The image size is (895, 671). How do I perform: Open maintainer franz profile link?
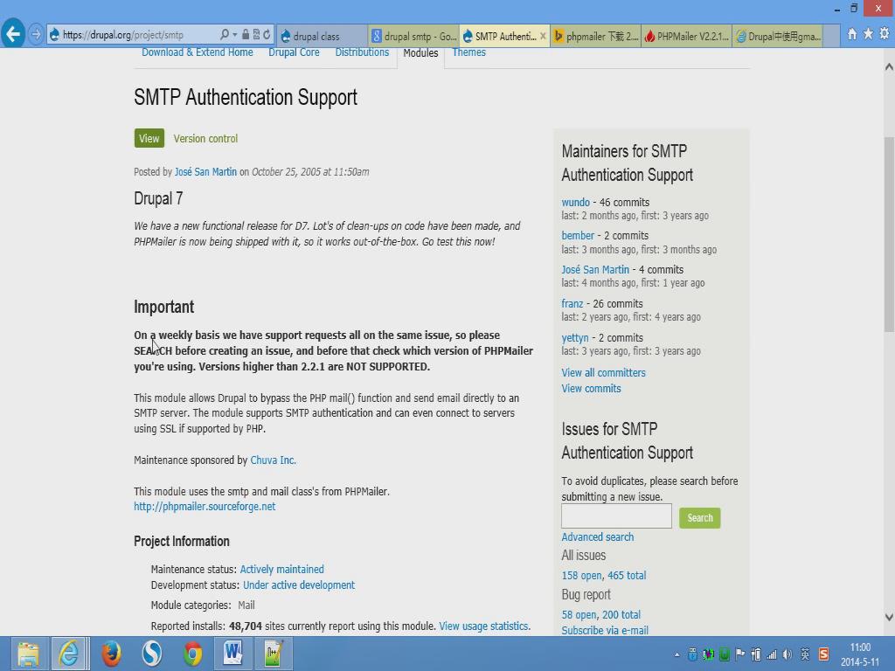[x=572, y=304]
